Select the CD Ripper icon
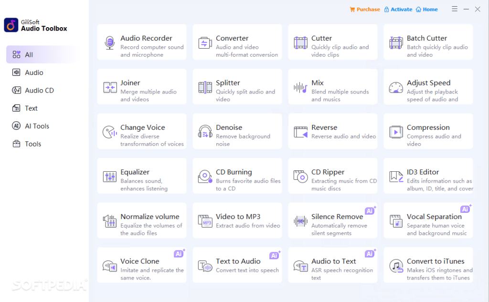Viewport: 489px width, 302px height. click(x=300, y=177)
